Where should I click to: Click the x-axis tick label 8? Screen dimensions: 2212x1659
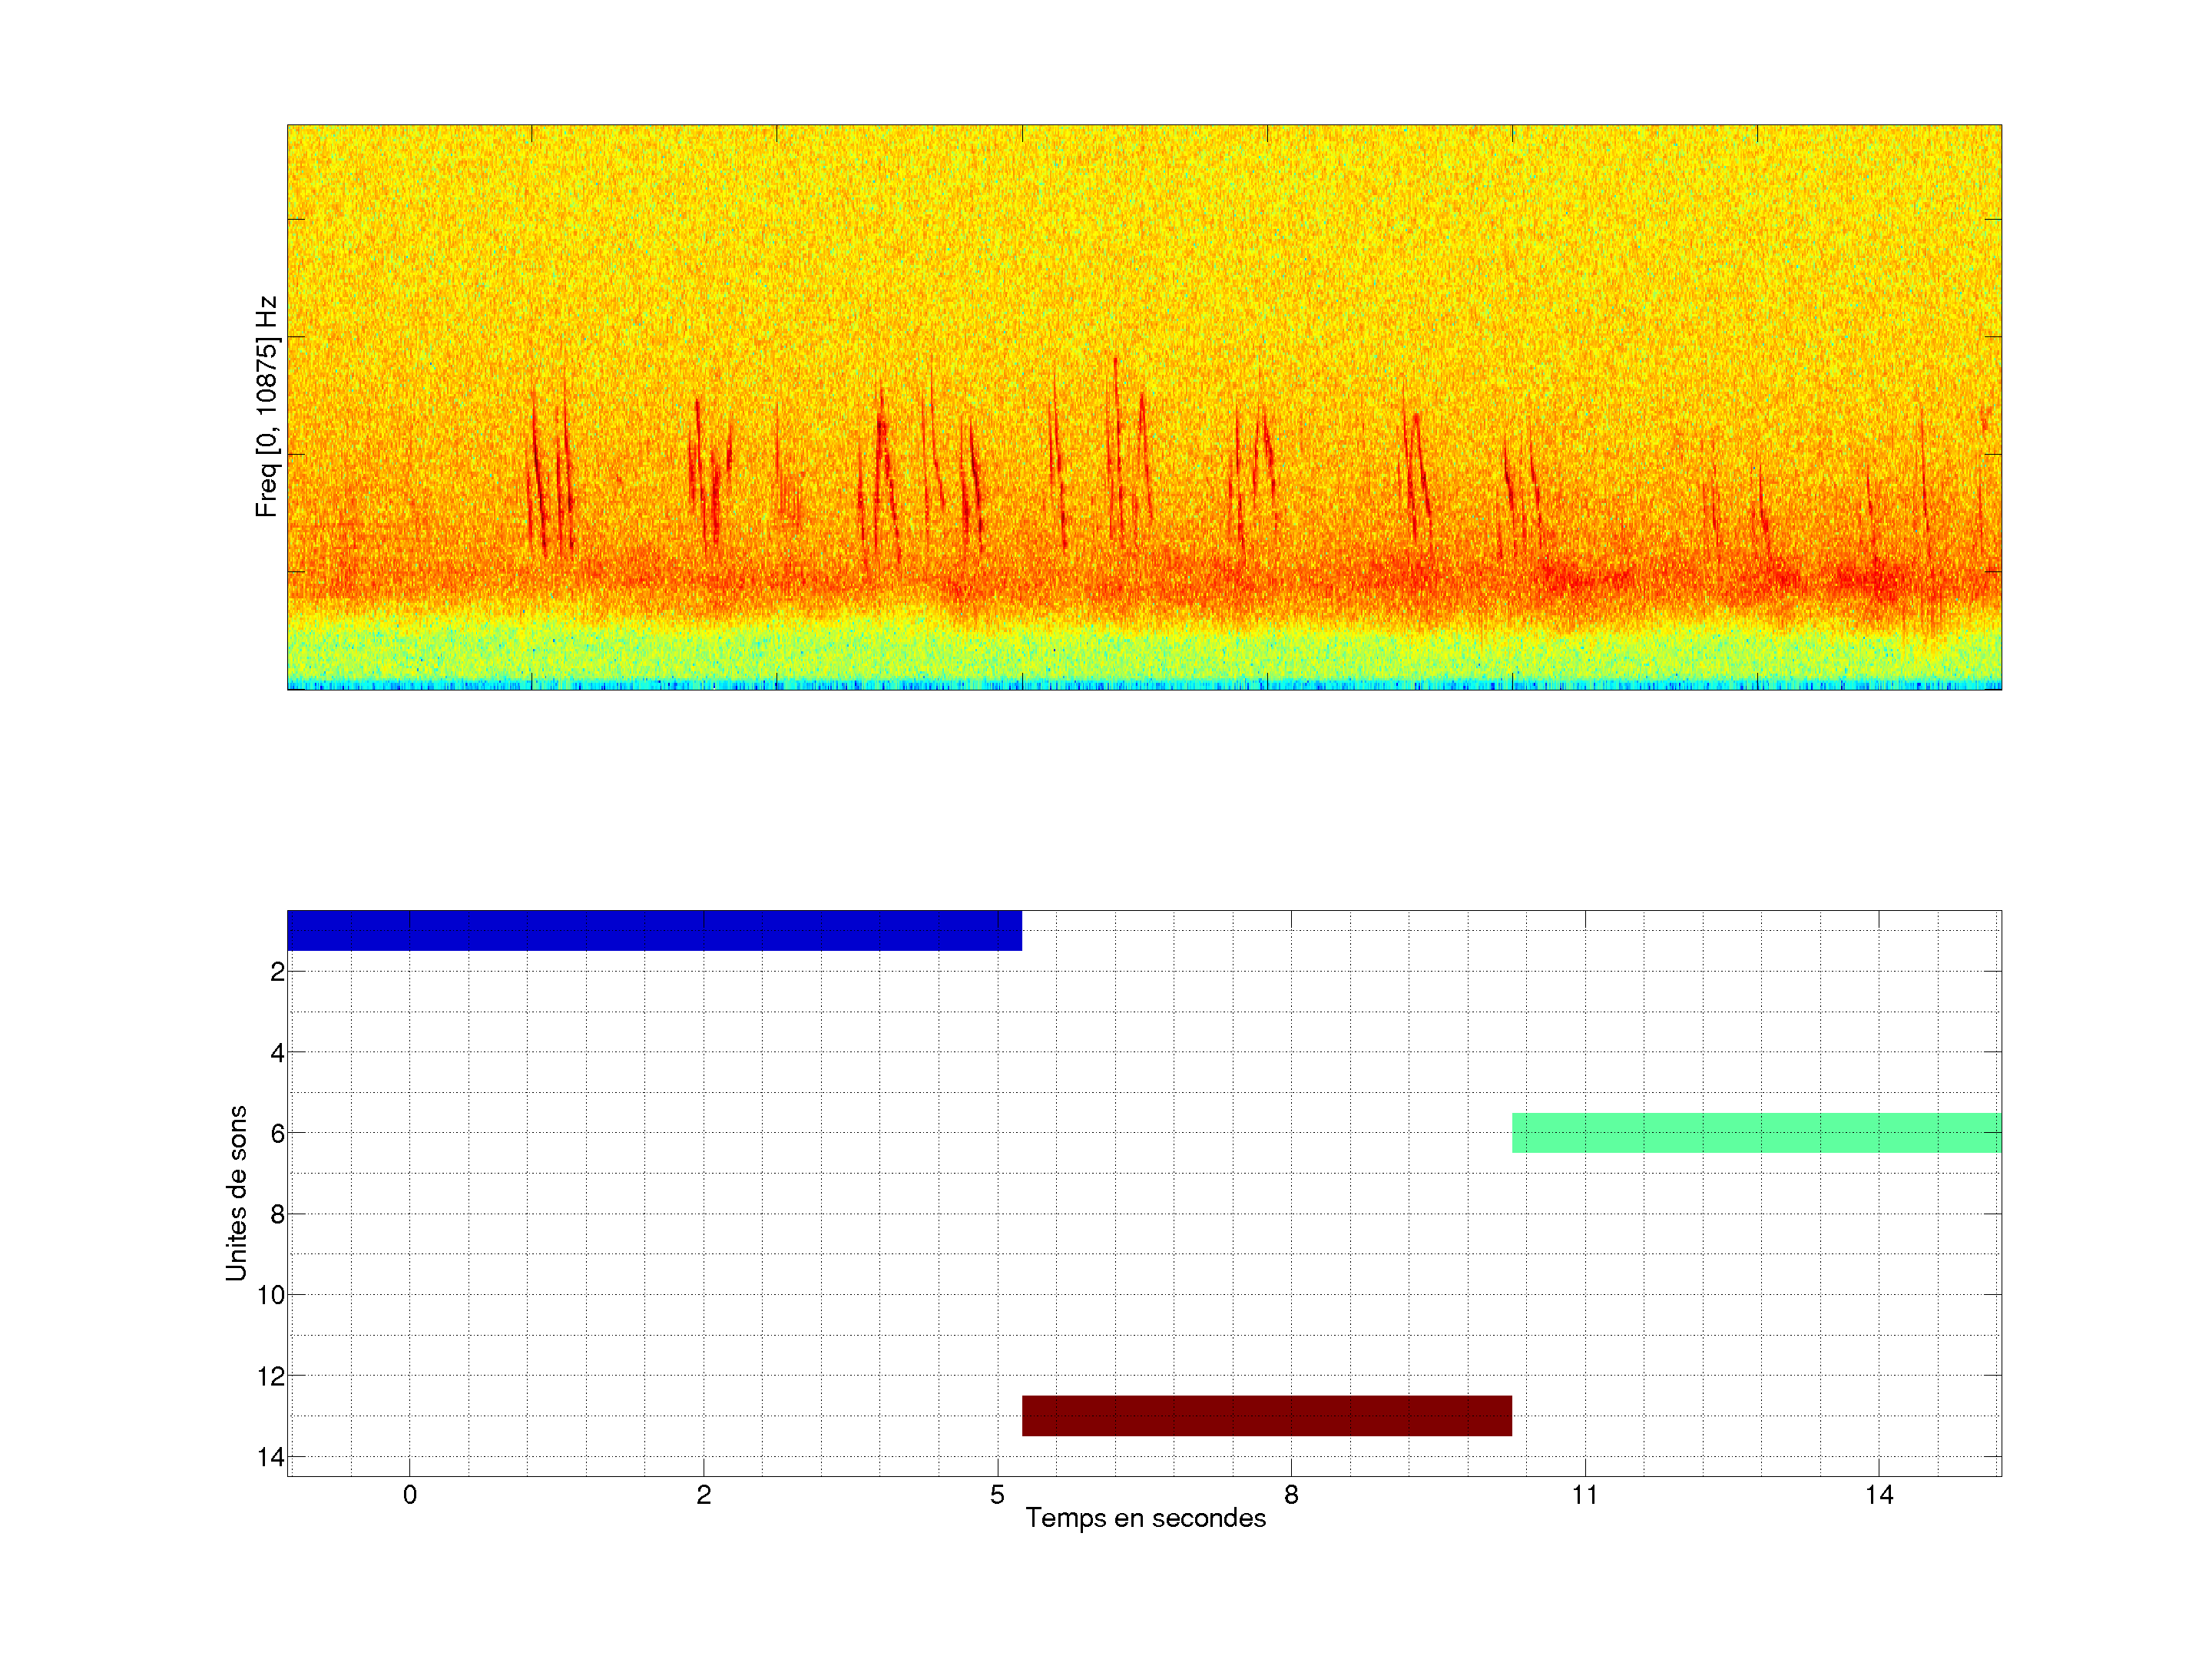(1291, 1495)
